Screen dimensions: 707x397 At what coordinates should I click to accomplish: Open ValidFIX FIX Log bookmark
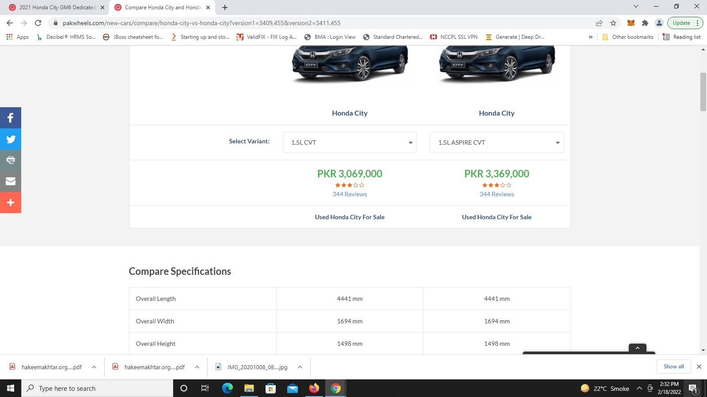266,37
